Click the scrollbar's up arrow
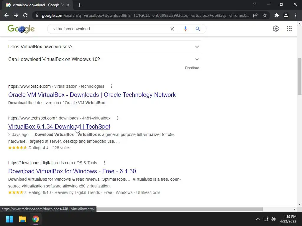 300,24
